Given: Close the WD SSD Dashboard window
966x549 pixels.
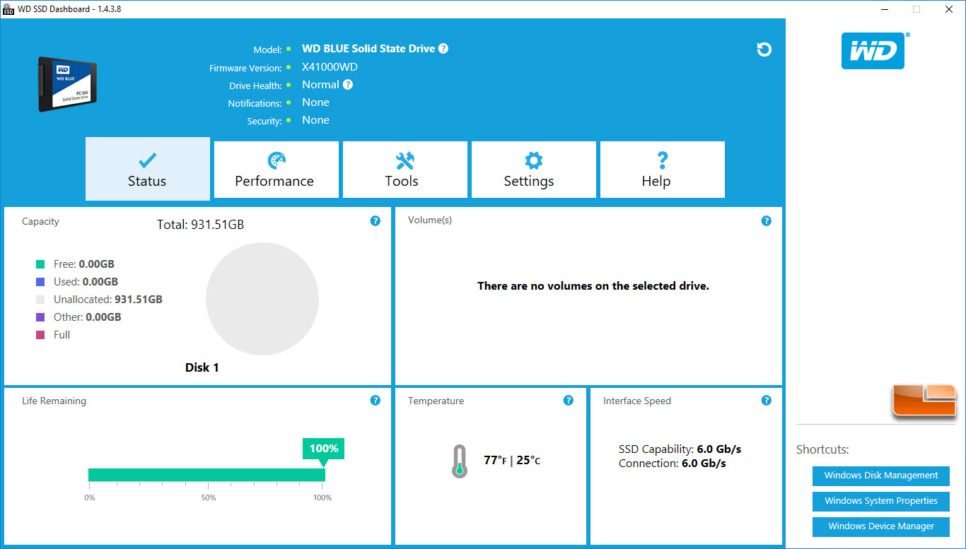Looking at the screenshot, I should point(949,9).
